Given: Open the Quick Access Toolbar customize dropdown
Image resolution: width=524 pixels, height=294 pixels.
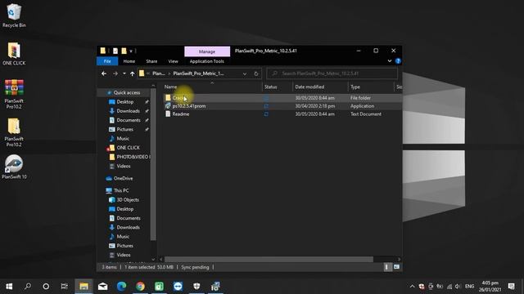Looking at the screenshot, I should coord(131,51).
